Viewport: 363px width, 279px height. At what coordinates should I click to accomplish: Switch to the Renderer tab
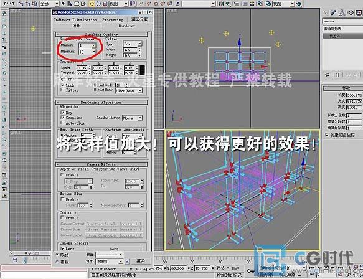click(x=126, y=26)
